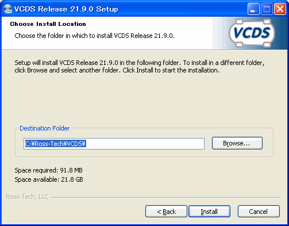
Task: Click the disabled maximize window button
Action: 267,9
